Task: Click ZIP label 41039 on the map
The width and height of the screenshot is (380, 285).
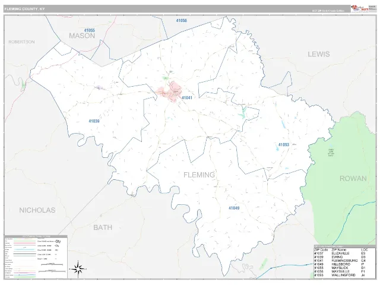Action: pyautogui.click(x=94, y=121)
